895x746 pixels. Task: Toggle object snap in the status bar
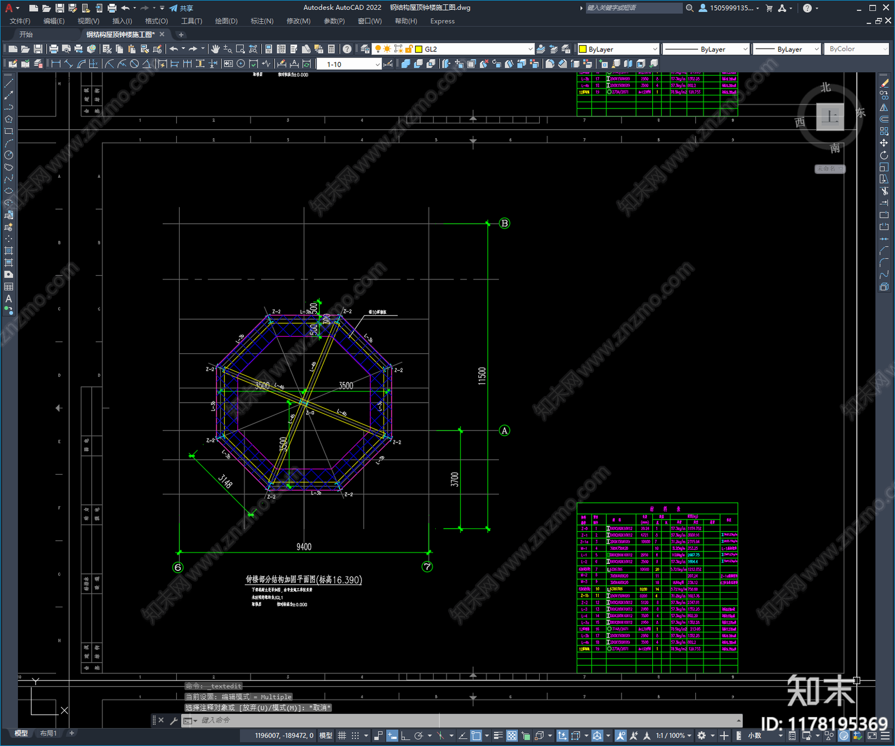[x=476, y=736]
